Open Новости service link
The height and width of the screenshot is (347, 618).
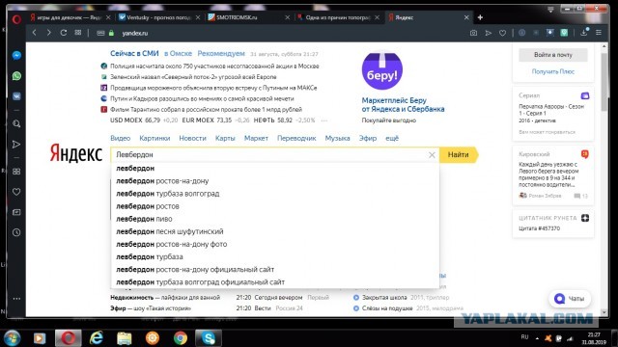192,138
